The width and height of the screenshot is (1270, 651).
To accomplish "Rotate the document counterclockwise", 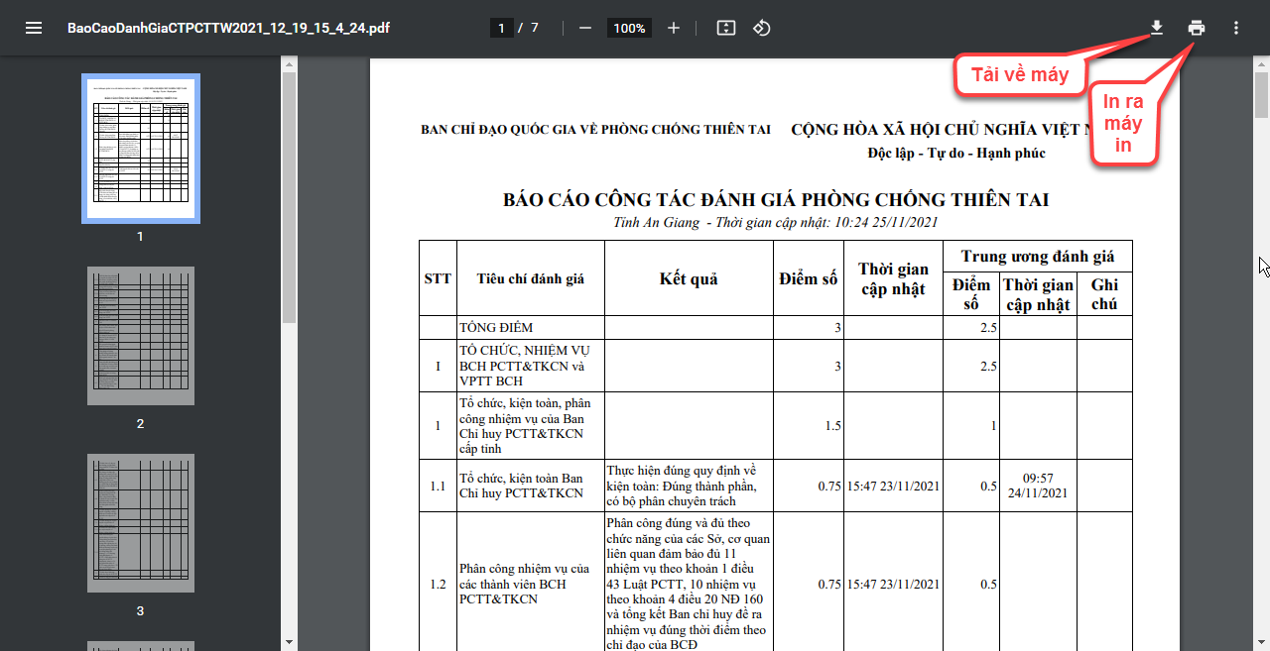I will point(762,28).
